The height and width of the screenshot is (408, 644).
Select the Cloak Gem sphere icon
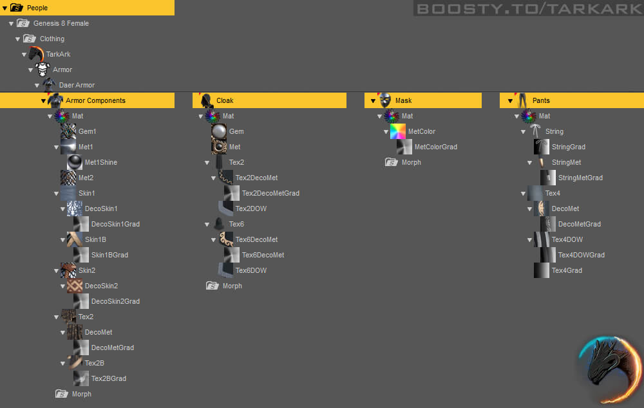(x=219, y=131)
